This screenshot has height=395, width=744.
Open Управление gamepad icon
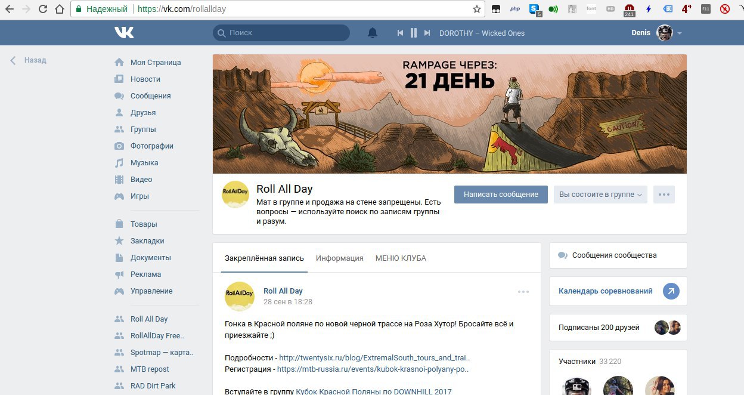tap(119, 291)
